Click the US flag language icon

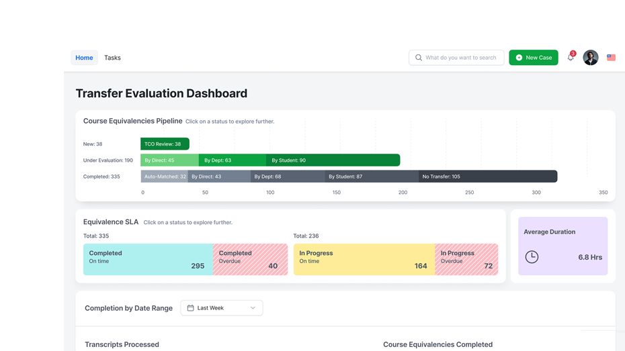(611, 58)
